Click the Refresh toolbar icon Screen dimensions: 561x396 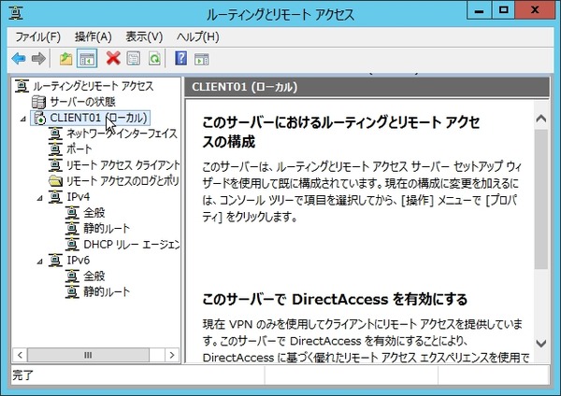[x=154, y=59]
